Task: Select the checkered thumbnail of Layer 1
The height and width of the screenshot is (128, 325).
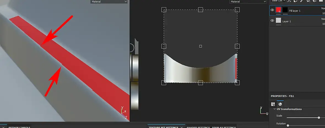Action: pyautogui.click(x=278, y=20)
